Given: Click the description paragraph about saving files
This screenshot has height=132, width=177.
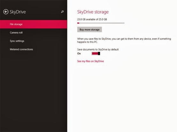Looking at the screenshot, I should pyautogui.click(x=124, y=40).
